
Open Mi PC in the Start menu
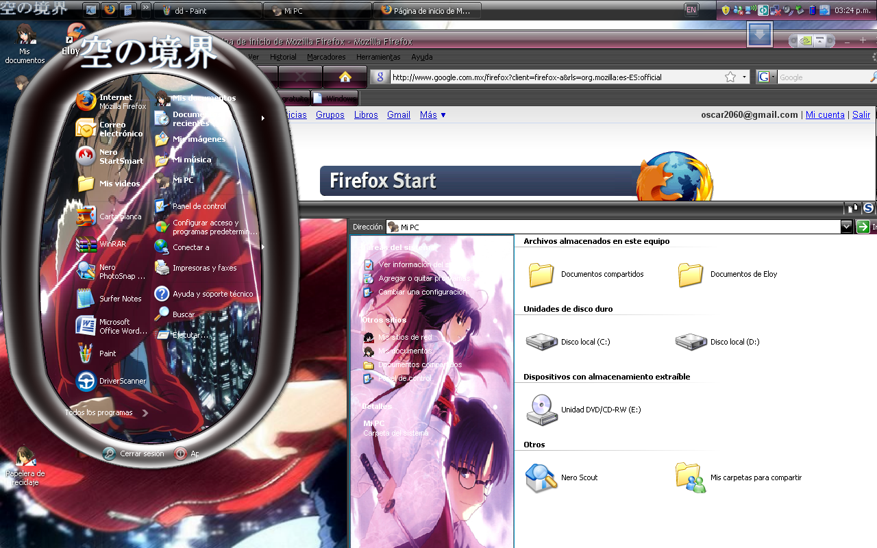174,180
